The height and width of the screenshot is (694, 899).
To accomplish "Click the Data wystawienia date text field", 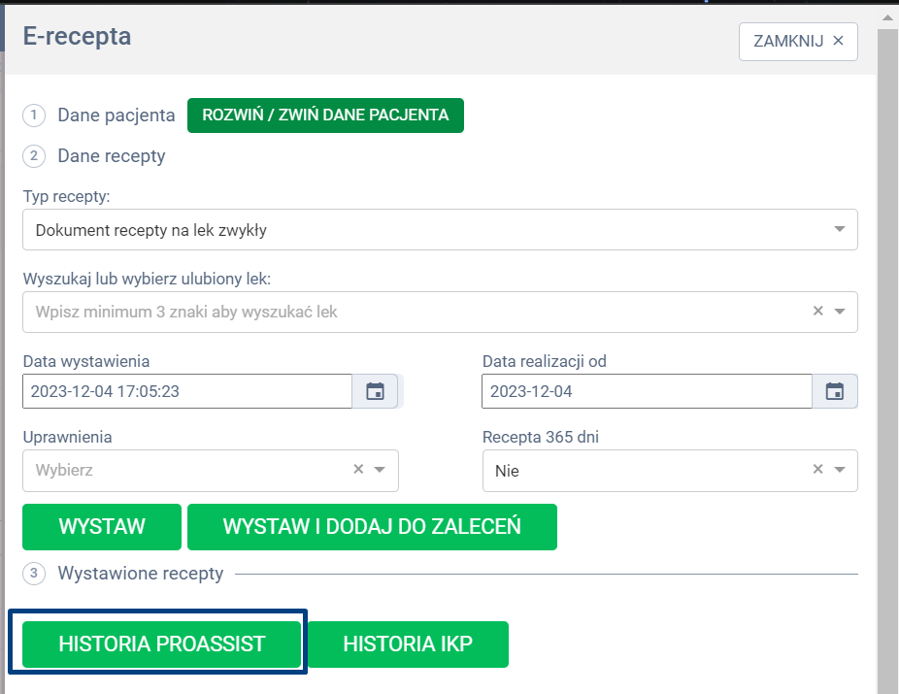I will (186, 391).
